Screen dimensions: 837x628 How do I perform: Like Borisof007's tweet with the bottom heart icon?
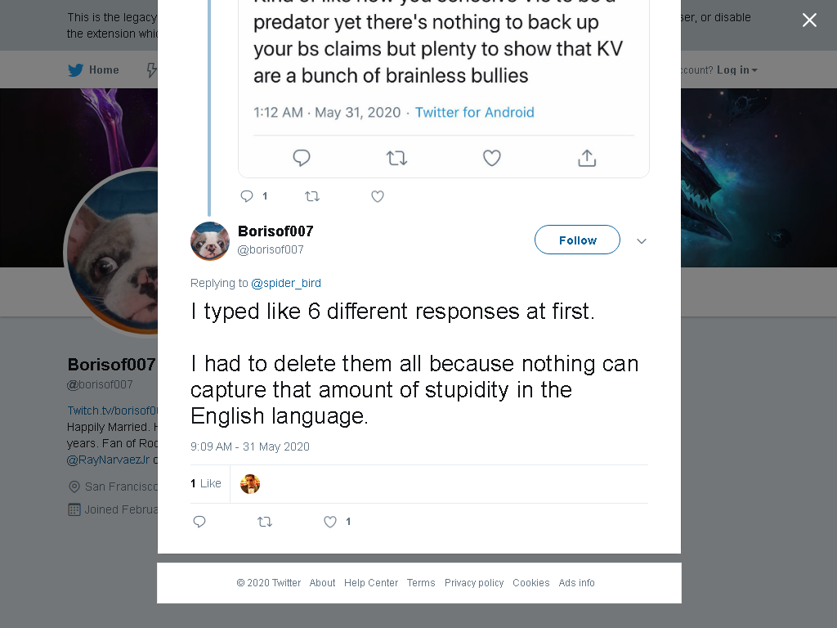330,522
